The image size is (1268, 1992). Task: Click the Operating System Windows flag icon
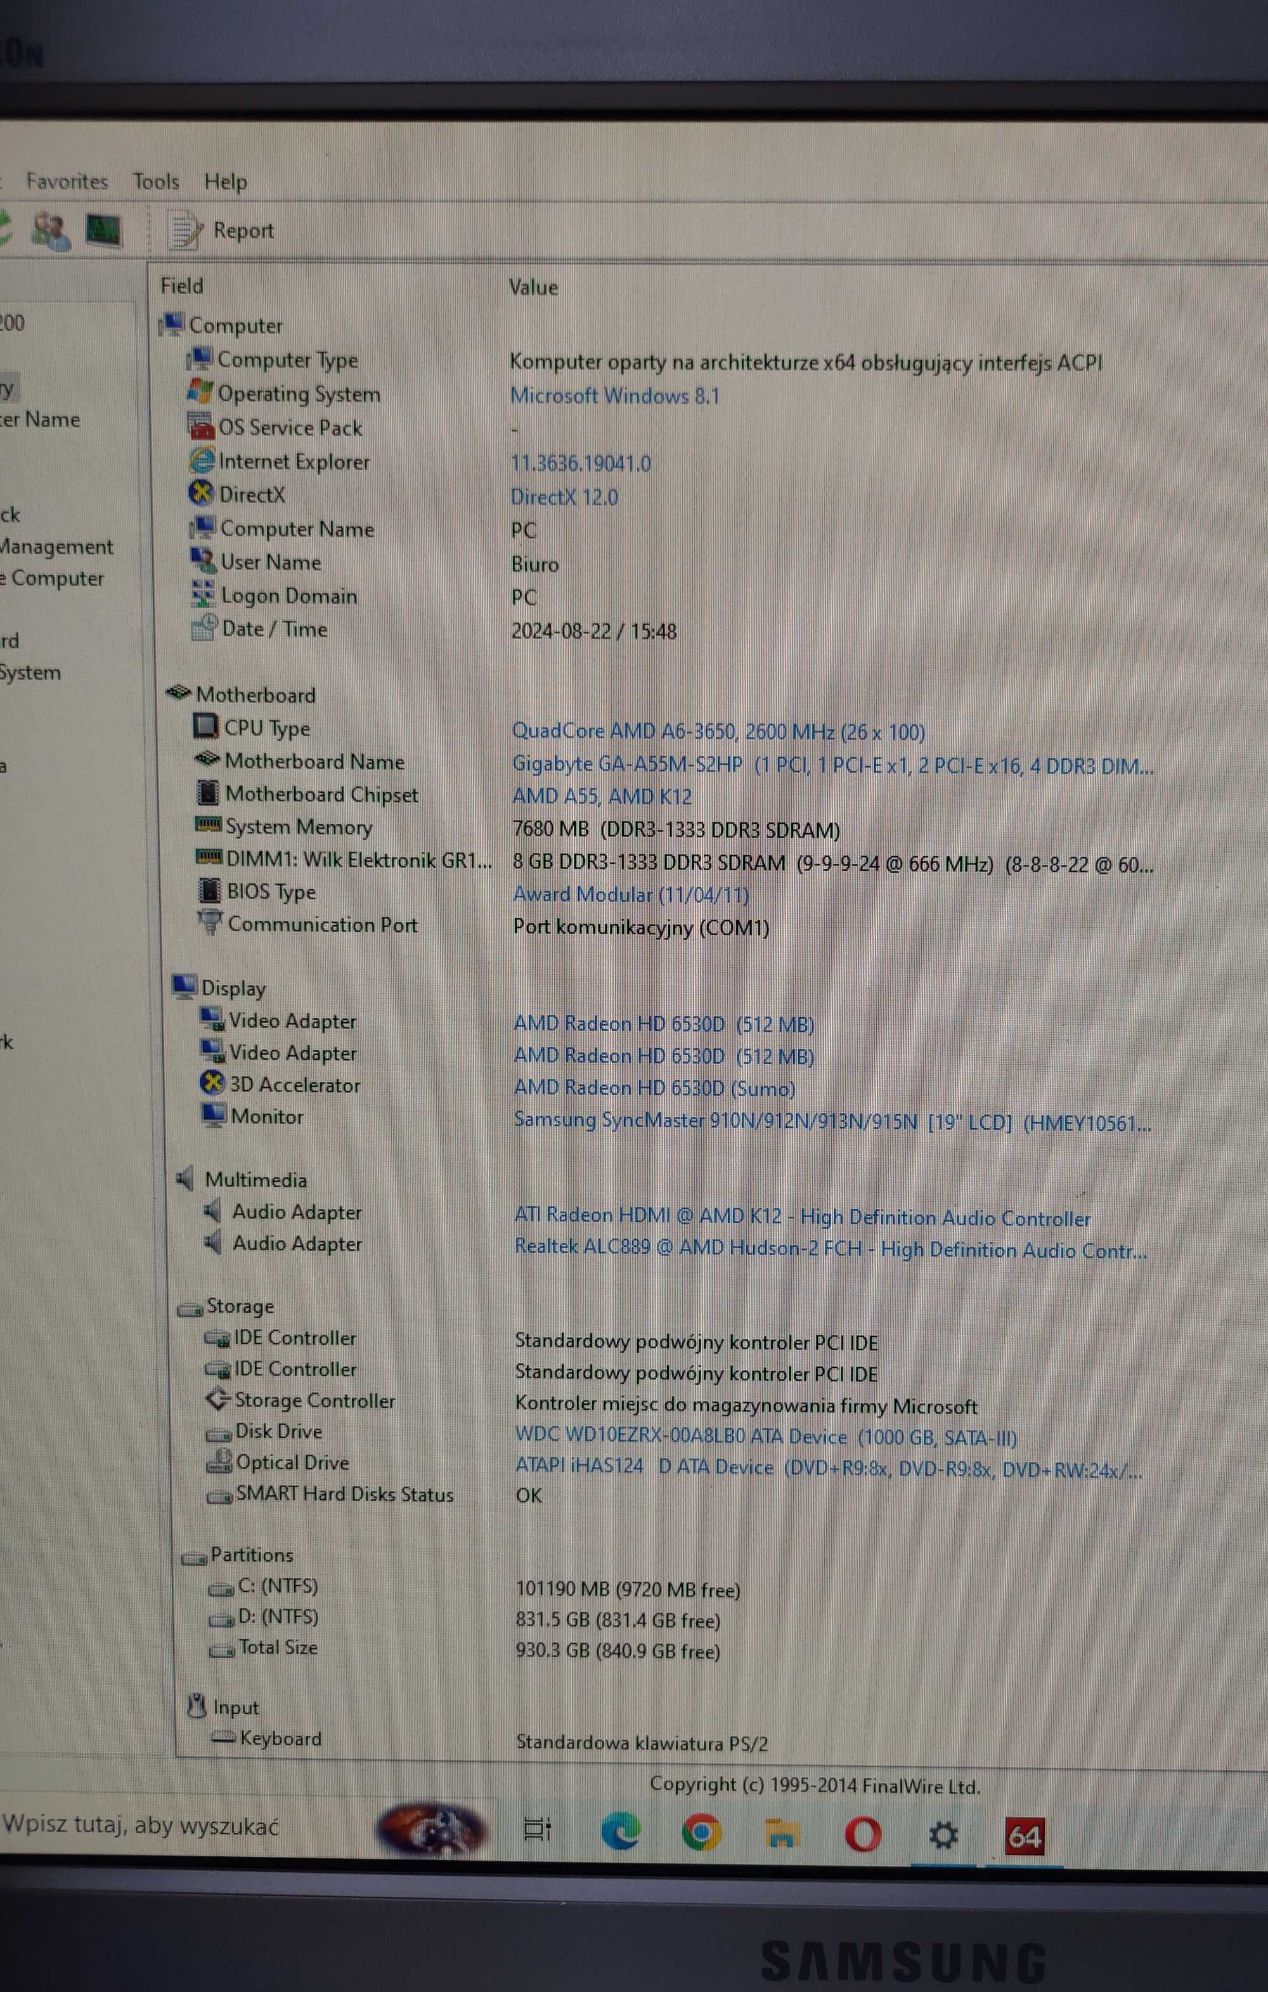click(200, 391)
